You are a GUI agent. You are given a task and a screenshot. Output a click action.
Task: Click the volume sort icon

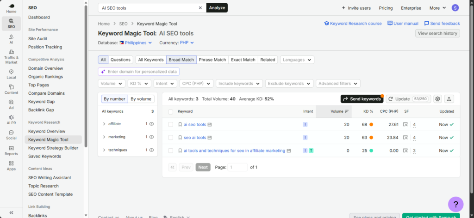(x=347, y=111)
